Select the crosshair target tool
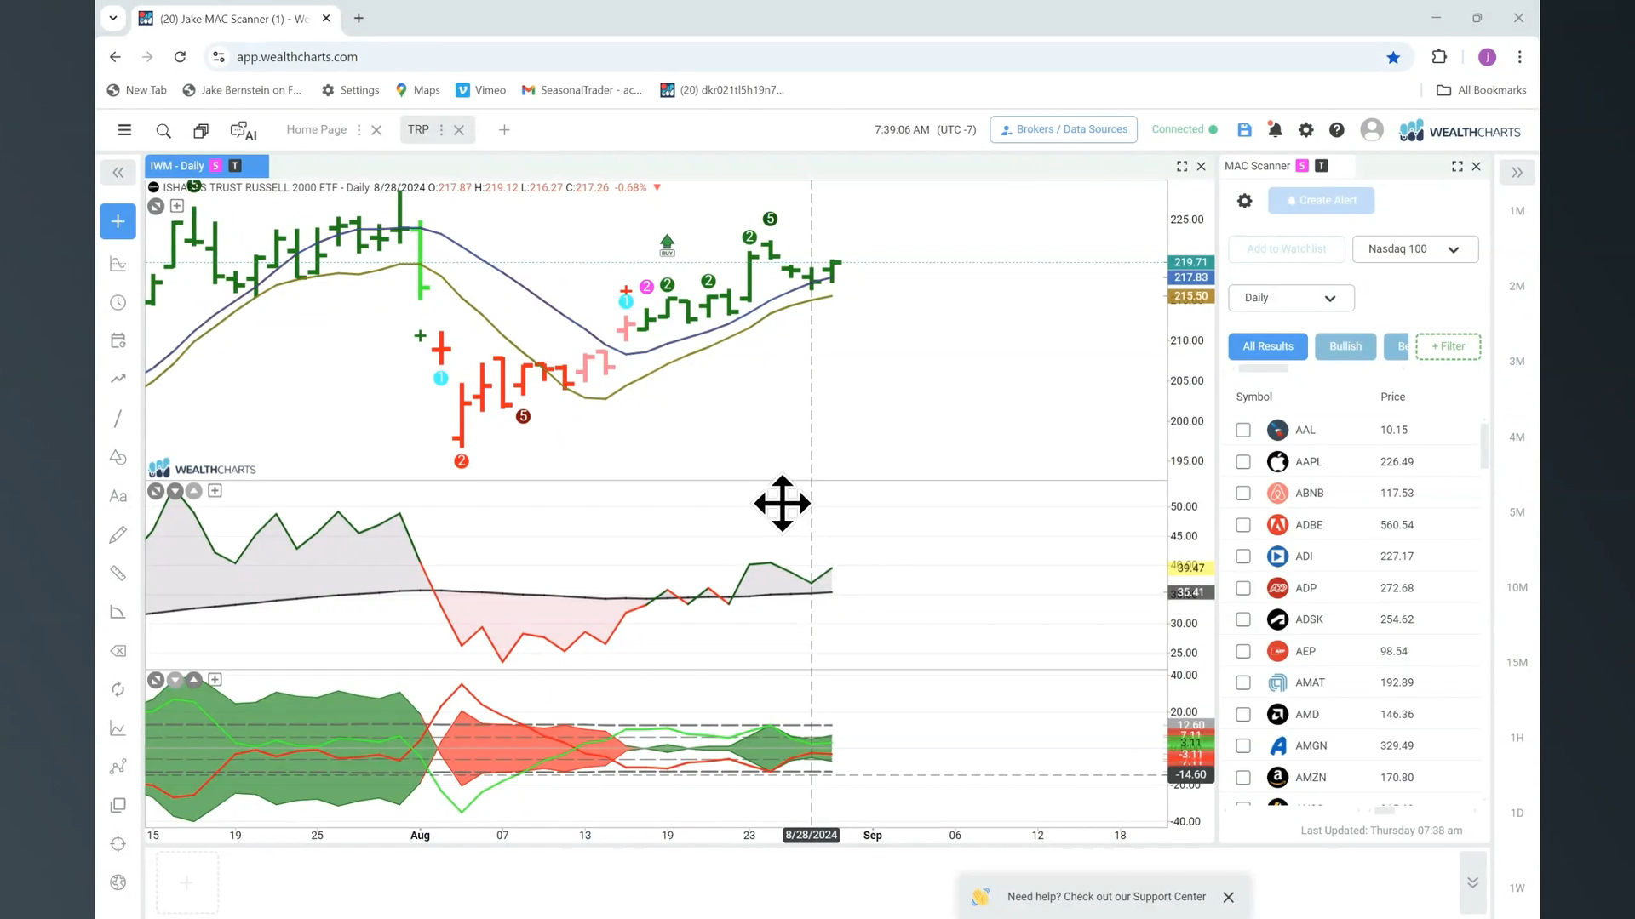Viewport: 1635px width, 919px height. [x=118, y=844]
